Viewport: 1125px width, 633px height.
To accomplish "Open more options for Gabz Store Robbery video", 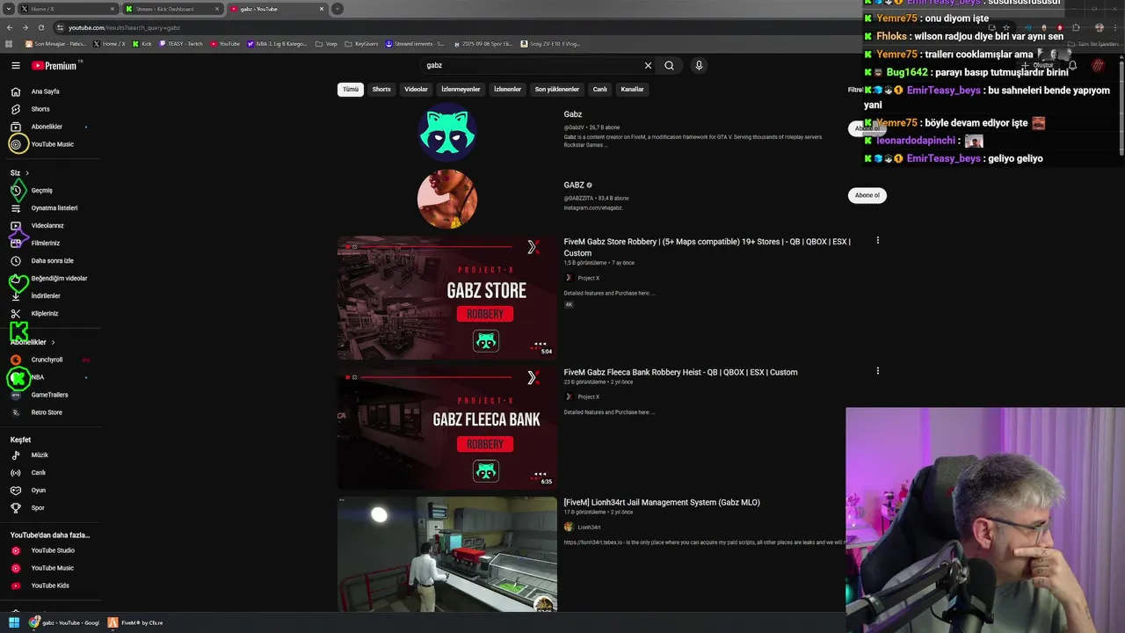I will 877,241.
